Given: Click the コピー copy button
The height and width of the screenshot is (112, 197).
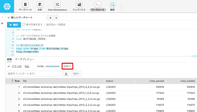Looking at the screenshot, I should point(76,74).
